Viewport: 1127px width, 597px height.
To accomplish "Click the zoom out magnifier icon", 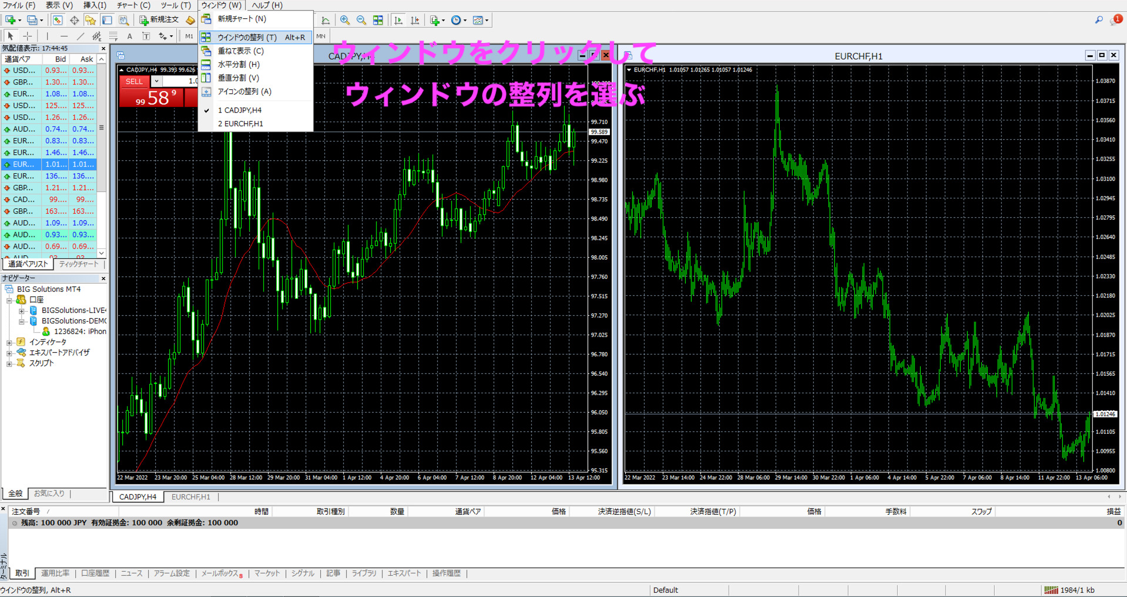I will point(361,21).
